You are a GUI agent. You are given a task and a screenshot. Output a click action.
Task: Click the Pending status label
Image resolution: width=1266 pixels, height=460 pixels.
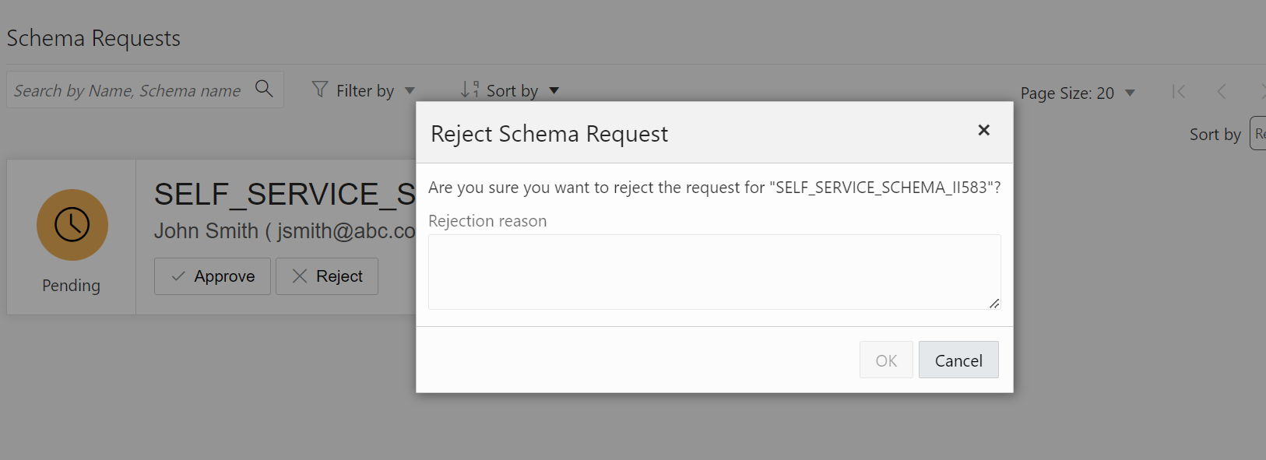[x=71, y=286]
